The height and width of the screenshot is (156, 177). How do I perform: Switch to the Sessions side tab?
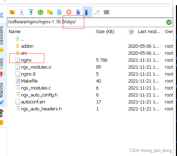point(2,36)
